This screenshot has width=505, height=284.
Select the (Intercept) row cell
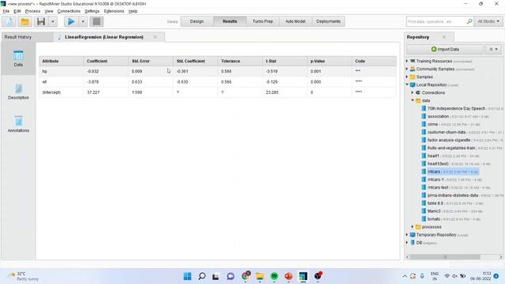click(62, 92)
